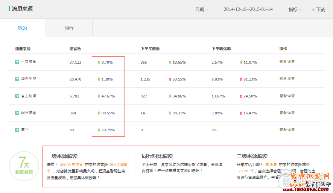
Task: Click visitor count 6,783
Action: 75,96
